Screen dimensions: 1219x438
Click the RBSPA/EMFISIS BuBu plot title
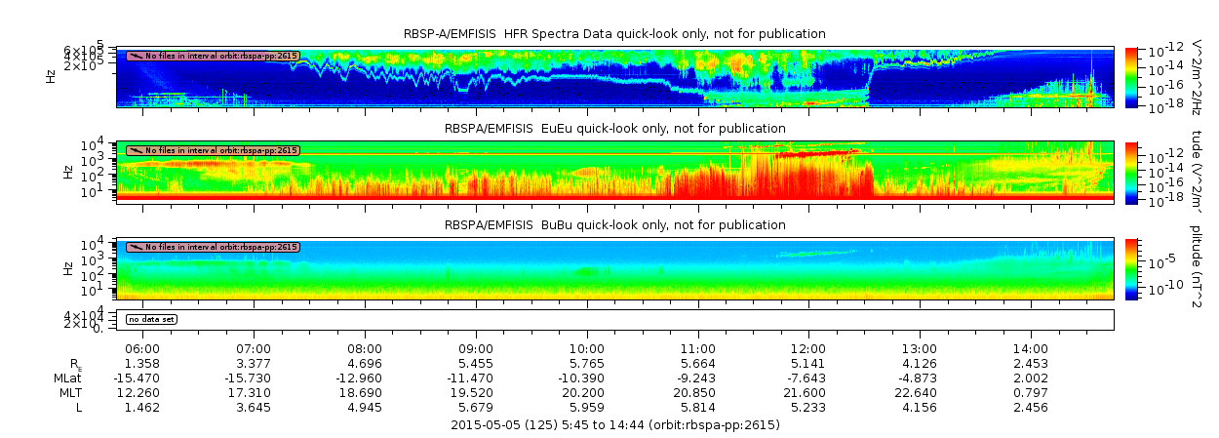pyautogui.click(x=614, y=224)
